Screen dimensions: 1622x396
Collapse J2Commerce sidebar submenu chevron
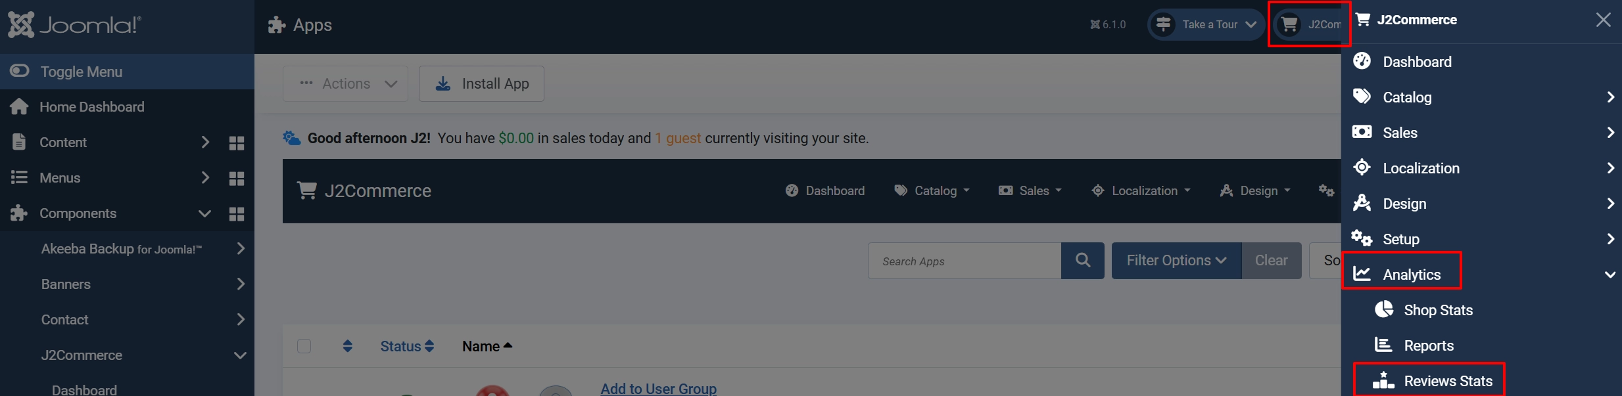pos(240,355)
